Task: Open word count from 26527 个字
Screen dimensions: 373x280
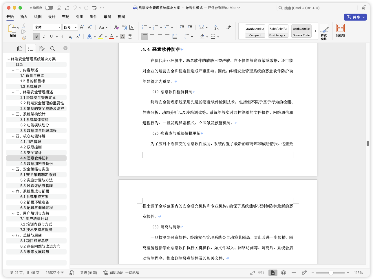Action: 54,272
